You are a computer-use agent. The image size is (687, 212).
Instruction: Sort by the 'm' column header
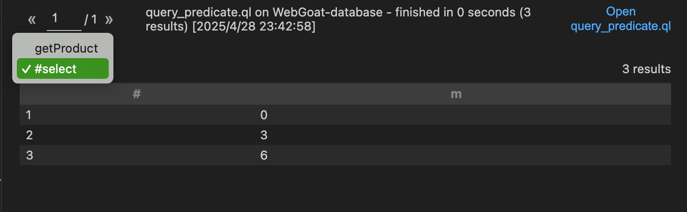[456, 94]
